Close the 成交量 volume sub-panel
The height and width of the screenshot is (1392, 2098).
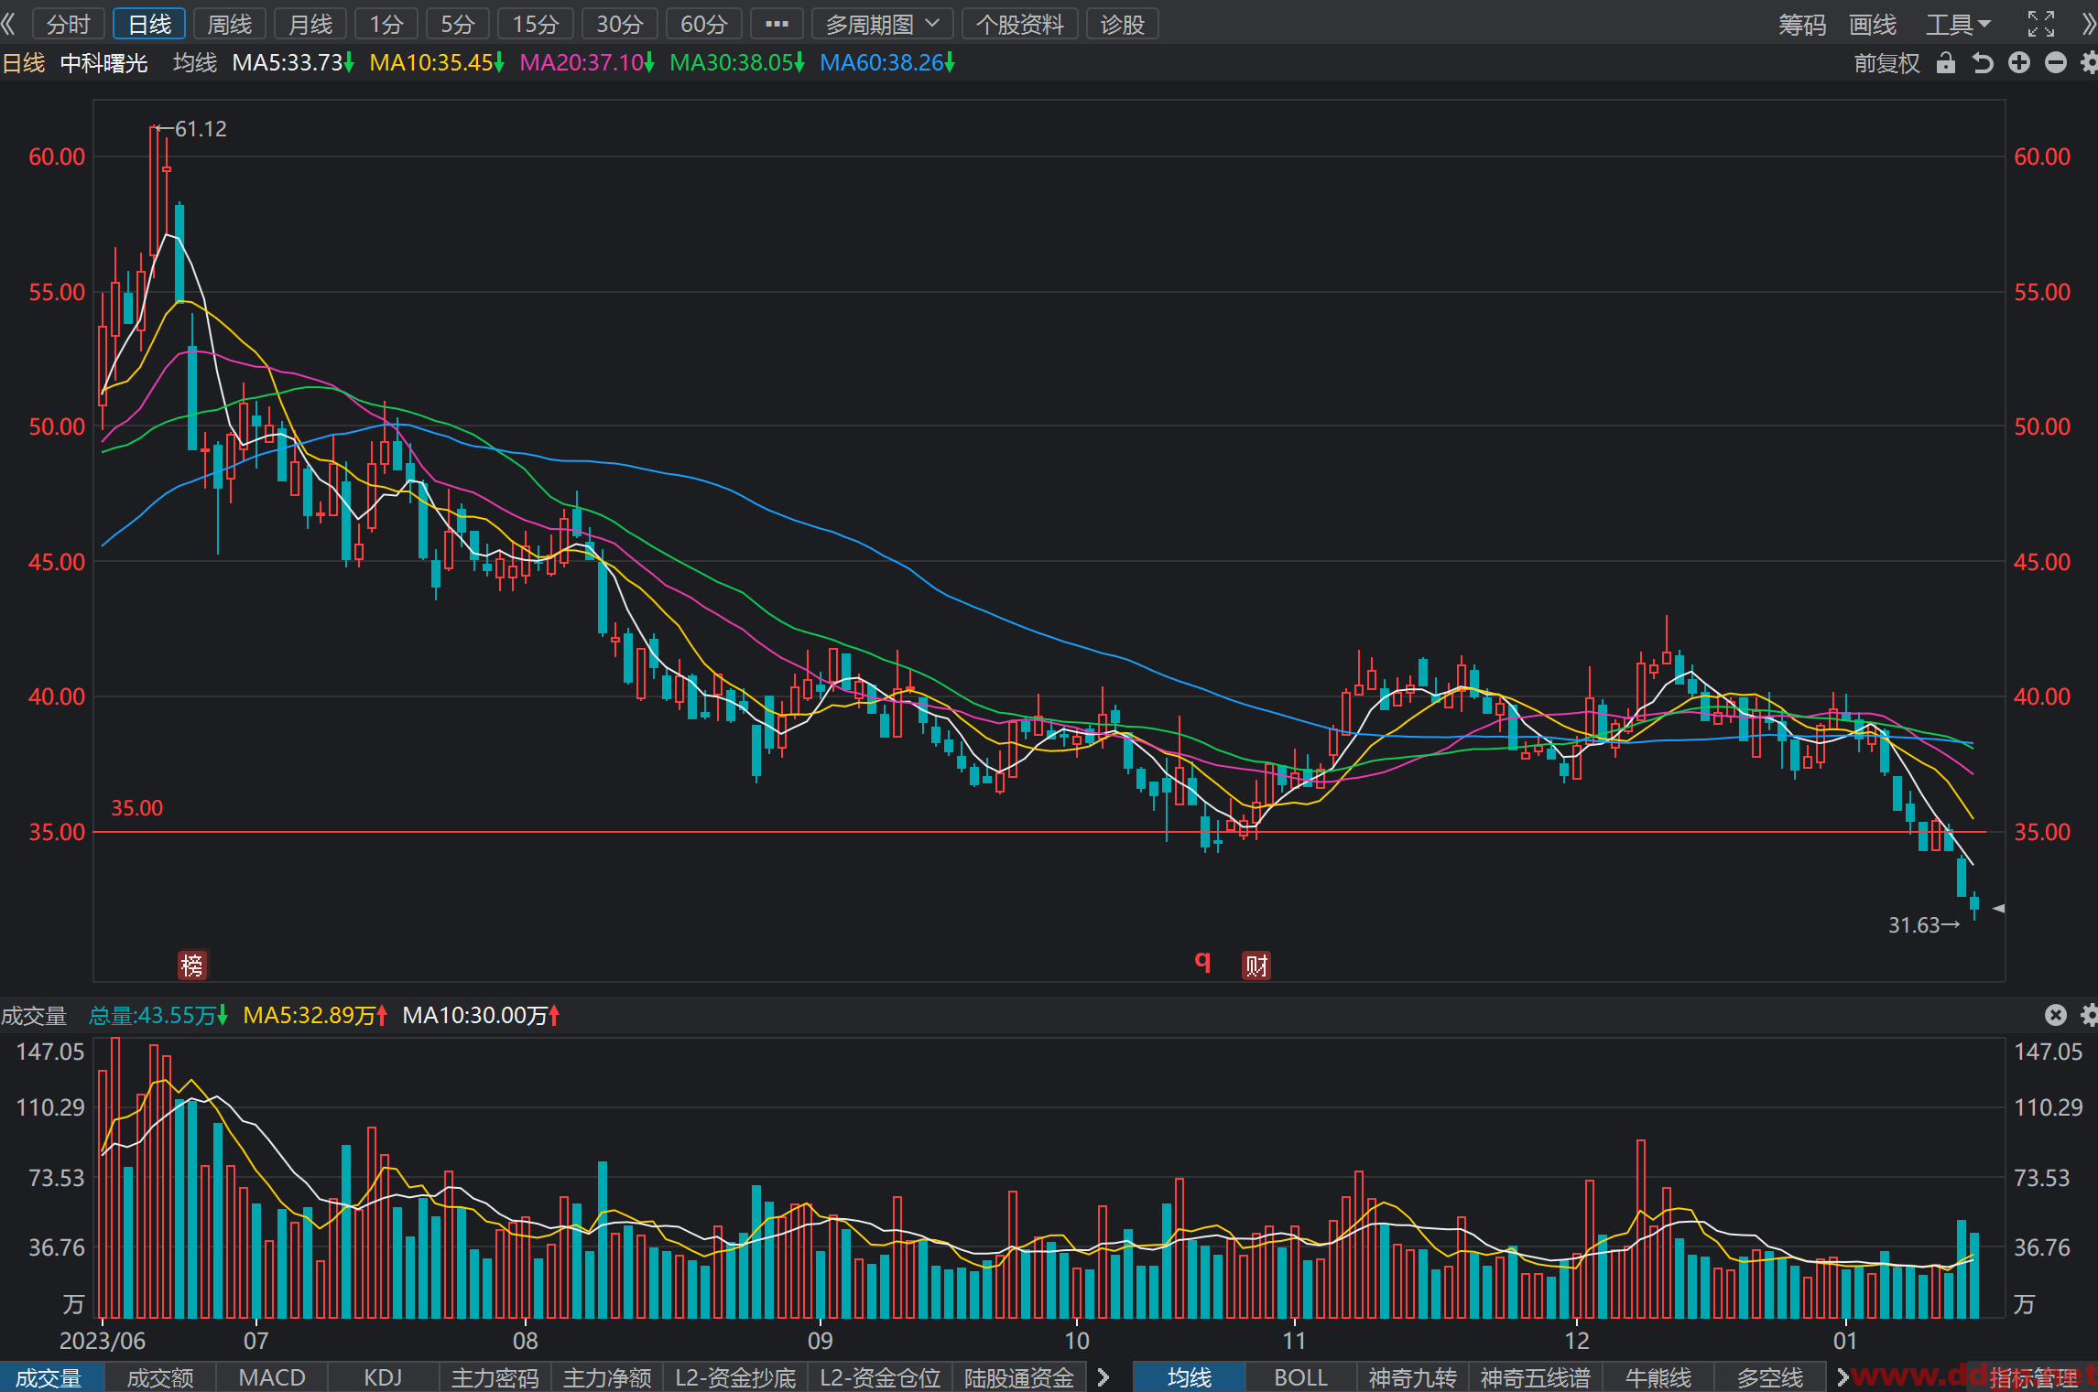[2056, 1015]
